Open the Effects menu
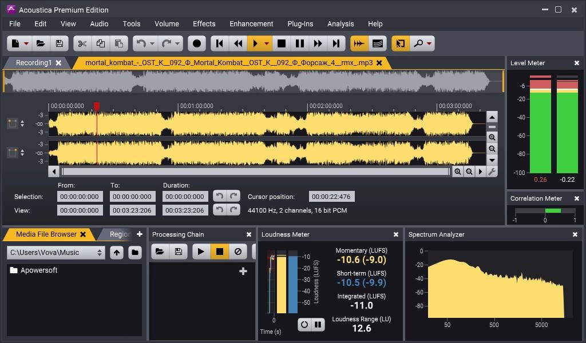The height and width of the screenshot is (343, 586). 204,24
